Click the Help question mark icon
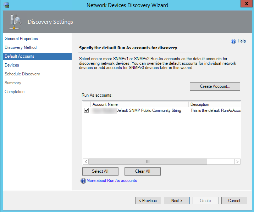 tap(233, 41)
